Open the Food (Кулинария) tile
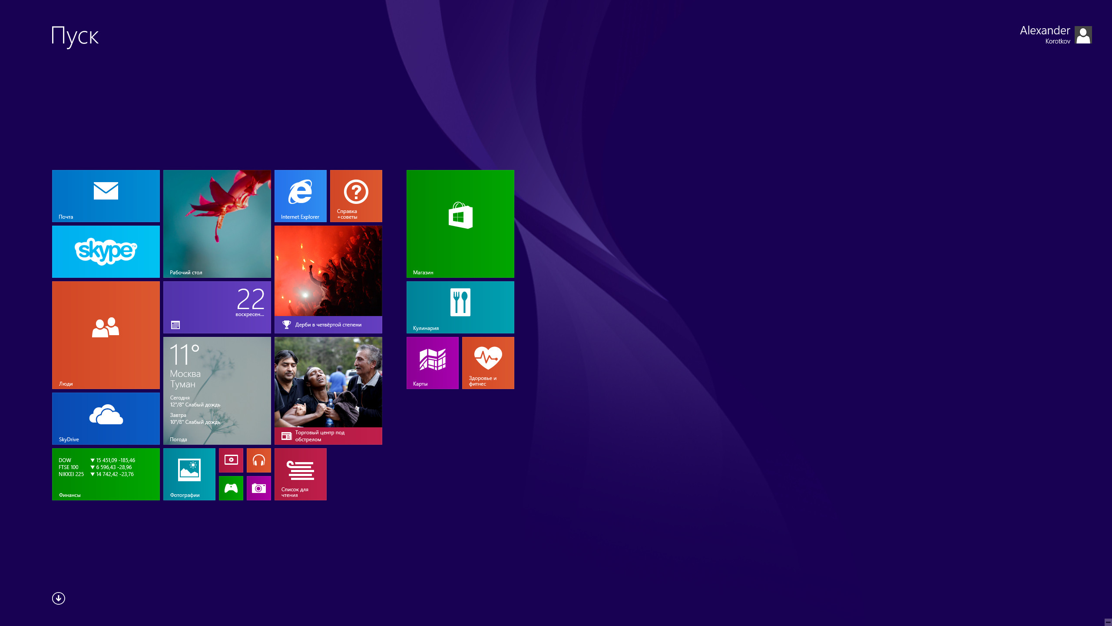The height and width of the screenshot is (626, 1112). (460, 307)
